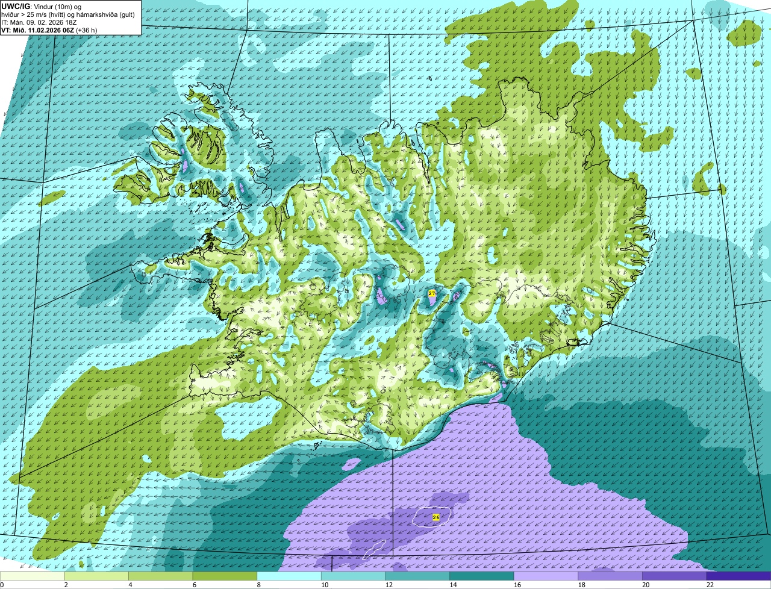Click the yellow gust label "27" over central Iceland
771x589 pixels.
[431, 293]
